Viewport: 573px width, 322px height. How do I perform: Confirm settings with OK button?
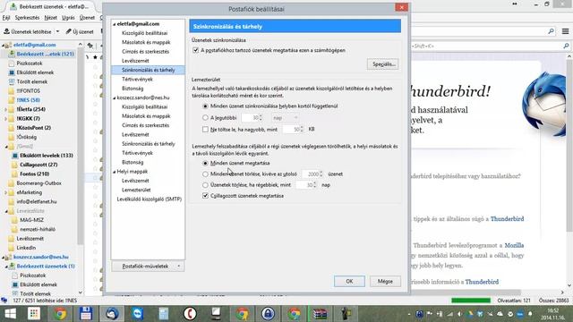tap(349, 282)
